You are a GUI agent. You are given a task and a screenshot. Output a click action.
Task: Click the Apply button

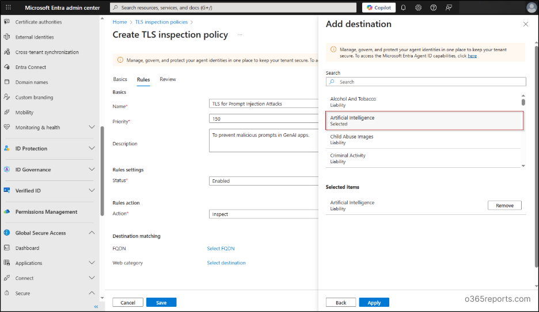coord(374,302)
